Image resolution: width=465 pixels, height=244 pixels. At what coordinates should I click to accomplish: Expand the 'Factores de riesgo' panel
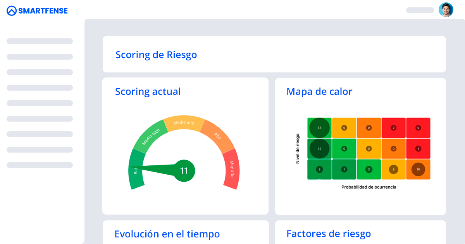(x=328, y=234)
